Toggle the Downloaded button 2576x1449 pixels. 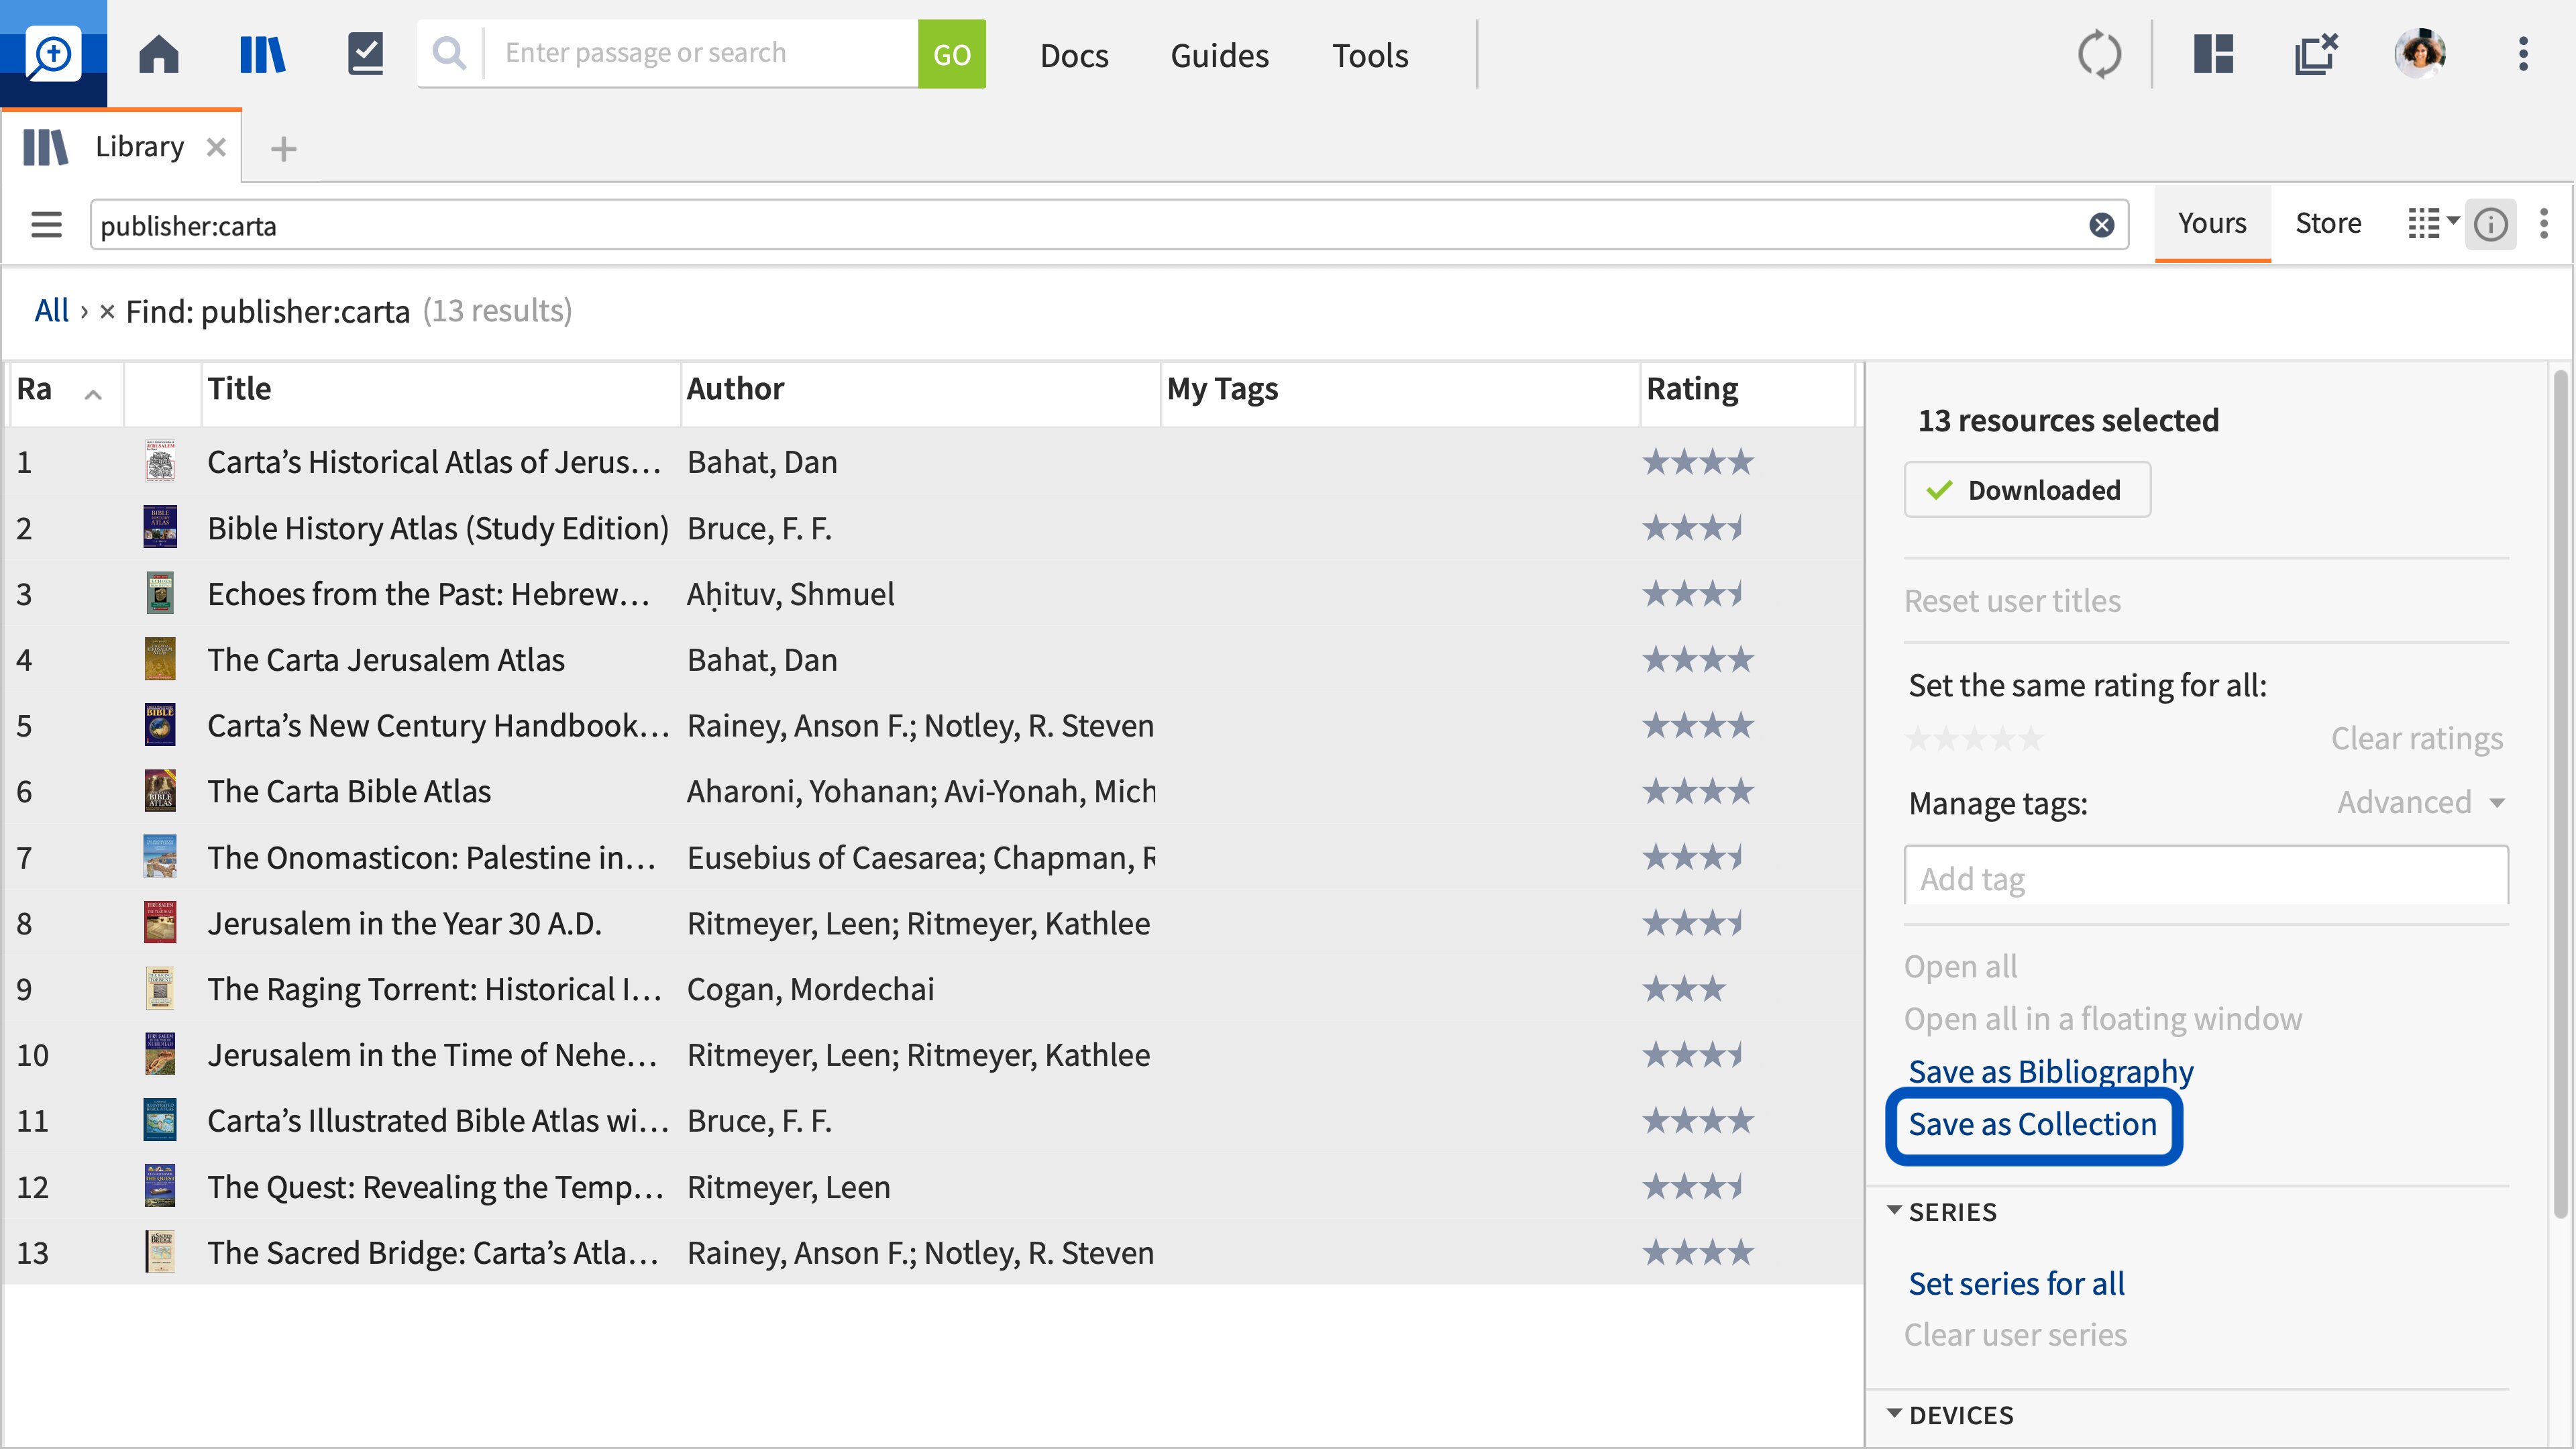[x=2027, y=490]
